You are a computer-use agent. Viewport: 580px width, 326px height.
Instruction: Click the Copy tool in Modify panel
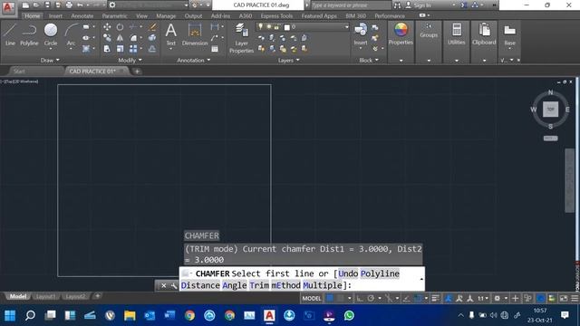click(107, 38)
